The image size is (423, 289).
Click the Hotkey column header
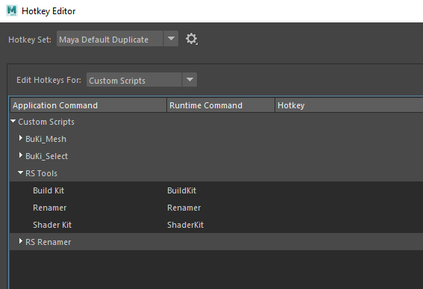click(x=349, y=105)
